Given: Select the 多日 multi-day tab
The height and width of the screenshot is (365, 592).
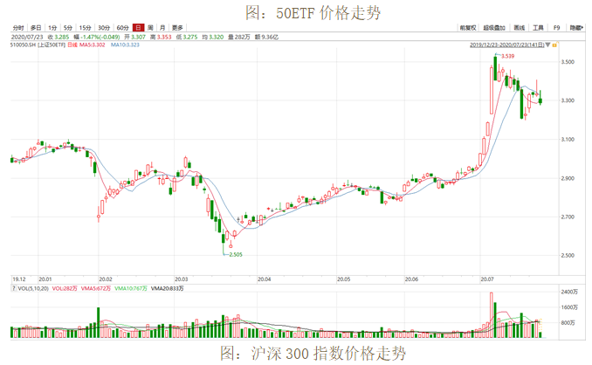Looking at the screenshot, I should 36,28.
